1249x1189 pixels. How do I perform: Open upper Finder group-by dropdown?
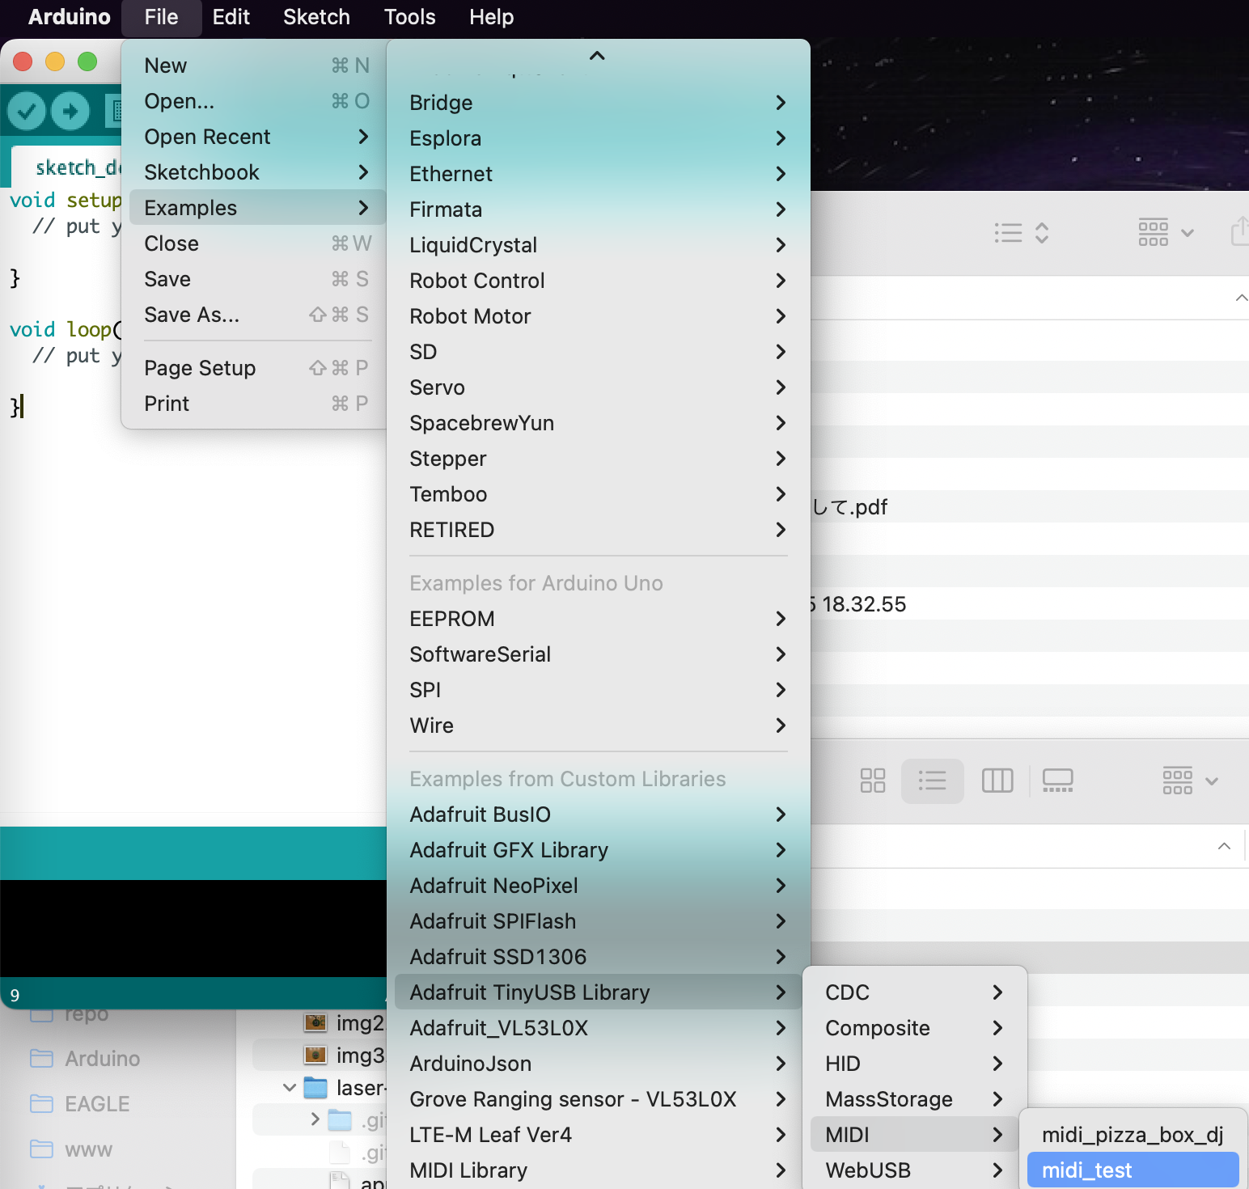tap(1166, 233)
